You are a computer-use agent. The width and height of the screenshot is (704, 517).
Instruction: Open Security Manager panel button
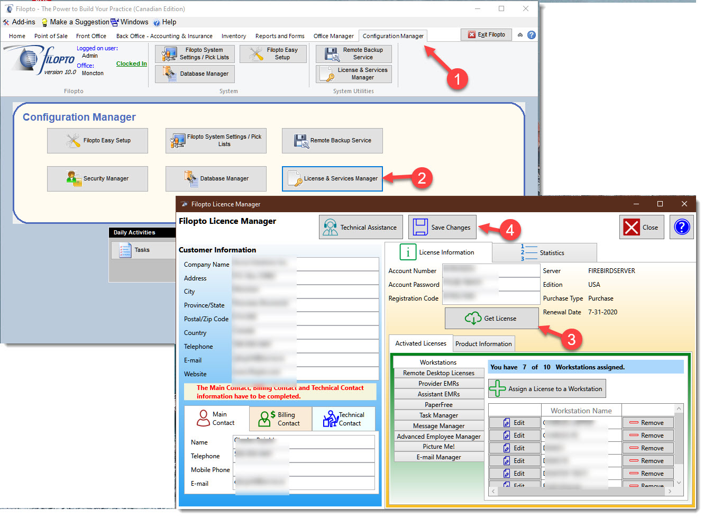coord(97,179)
